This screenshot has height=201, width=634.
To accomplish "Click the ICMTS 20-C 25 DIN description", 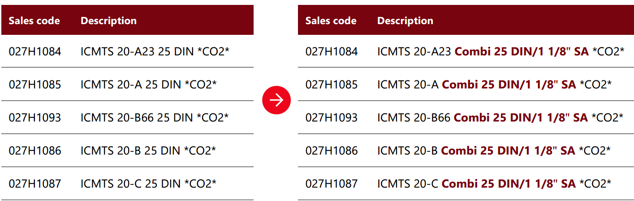I will 149,184.
